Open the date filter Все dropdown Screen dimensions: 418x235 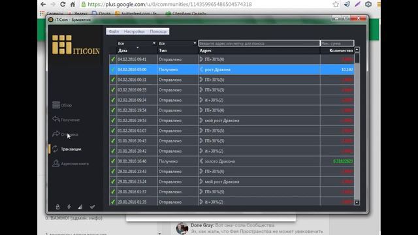(x=137, y=43)
